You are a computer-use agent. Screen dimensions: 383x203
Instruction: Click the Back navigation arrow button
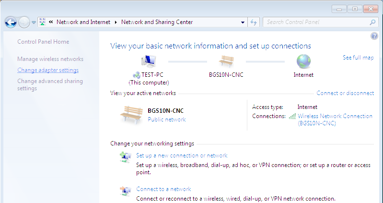pos(11,22)
